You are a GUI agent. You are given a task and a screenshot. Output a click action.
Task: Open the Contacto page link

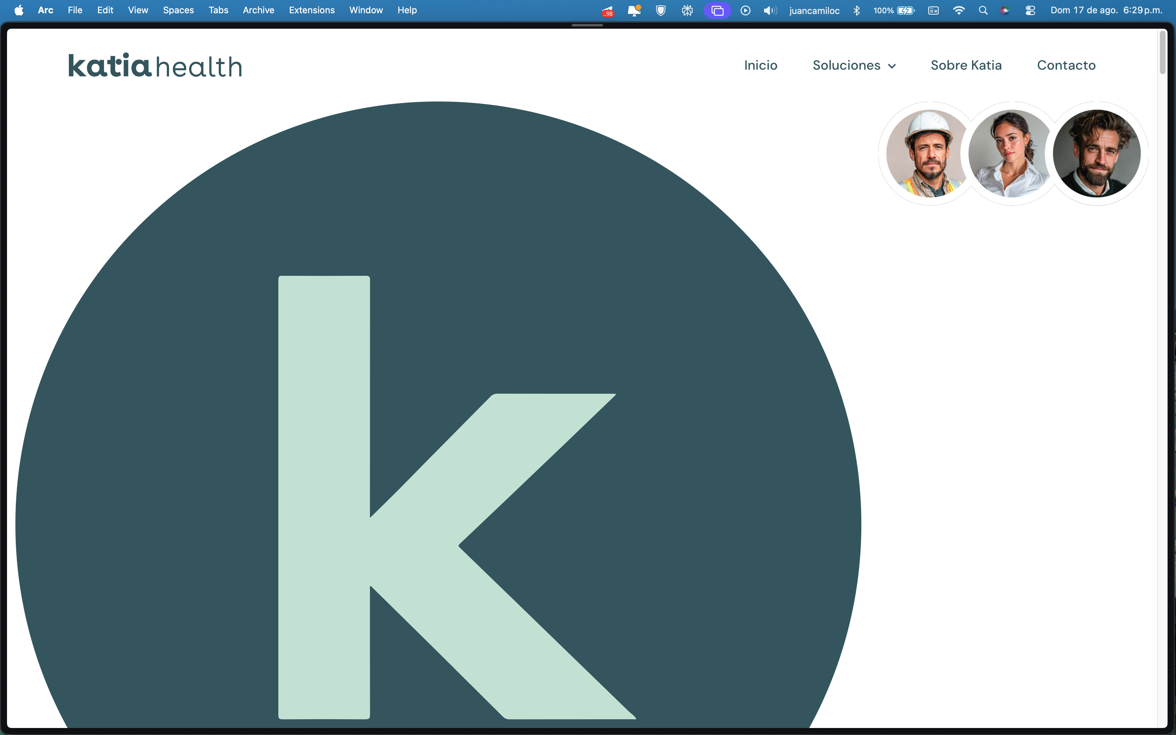coord(1066,65)
